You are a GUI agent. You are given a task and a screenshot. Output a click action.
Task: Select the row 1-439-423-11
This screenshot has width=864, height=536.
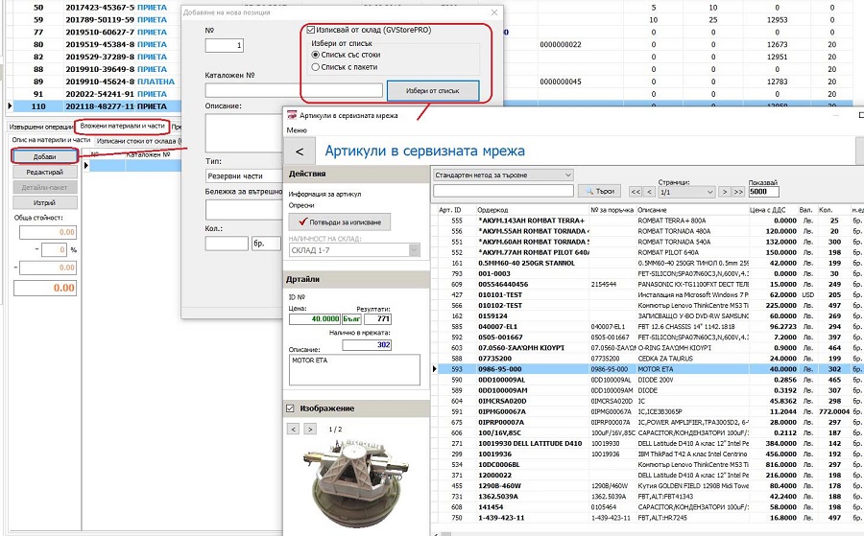pyautogui.click(x=647, y=517)
